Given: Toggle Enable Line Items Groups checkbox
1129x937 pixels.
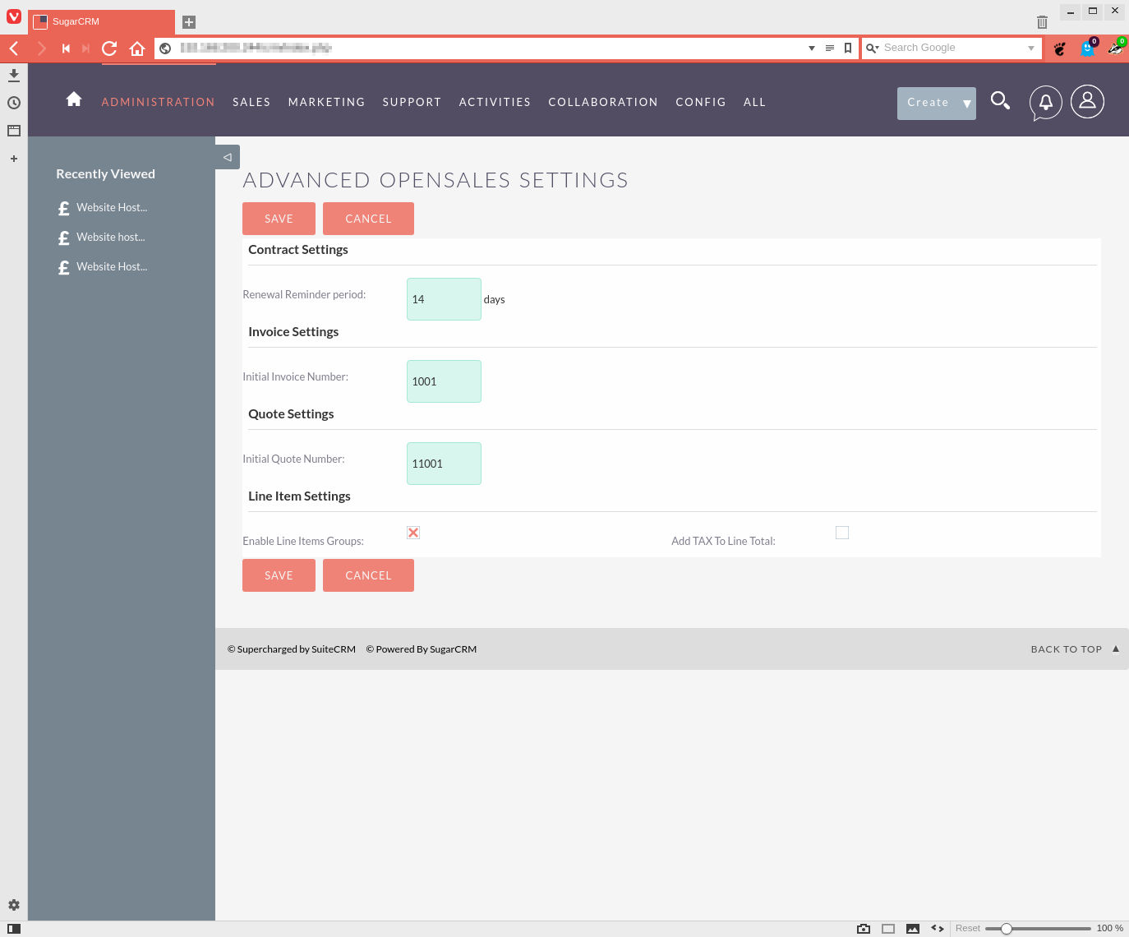Looking at the screenshot, I should coord(413,533).
